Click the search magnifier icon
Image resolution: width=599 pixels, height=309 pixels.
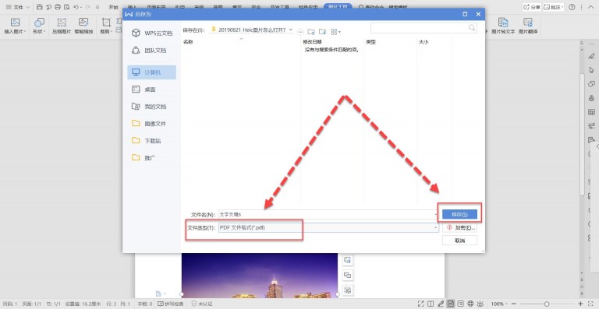pyautogui.click(x=472, y=28)
